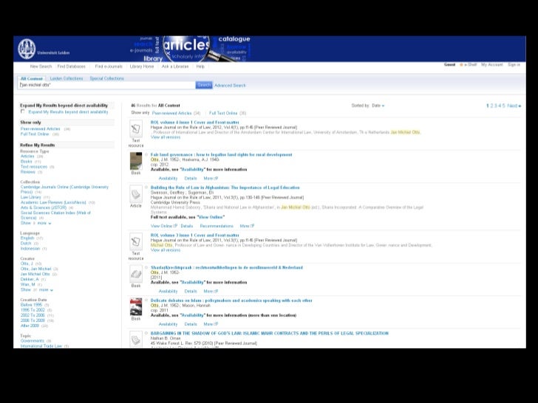Open Recommendations tab for Building the Rule of Law
The height and width of the screenshot is (403, 538).
217,226
